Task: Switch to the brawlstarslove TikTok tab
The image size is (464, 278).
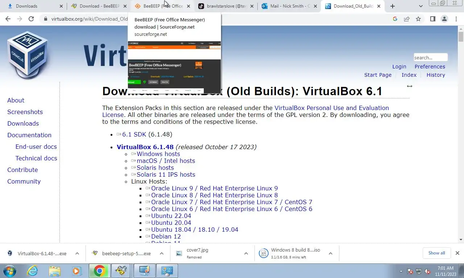Action: tap(226, 6)
